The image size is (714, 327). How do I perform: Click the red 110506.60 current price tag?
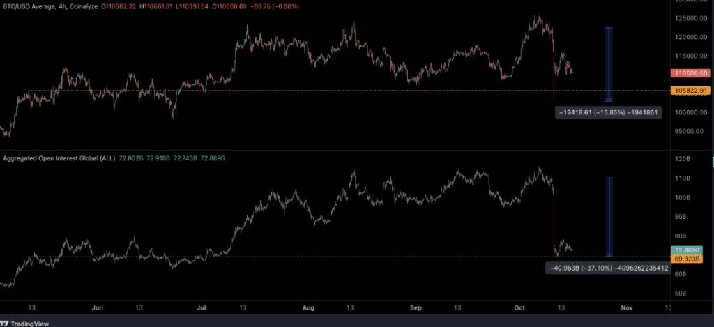pyautogui.click(x=690, y=73)
